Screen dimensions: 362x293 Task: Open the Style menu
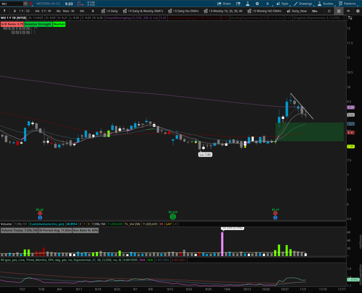tap(282, 4)
